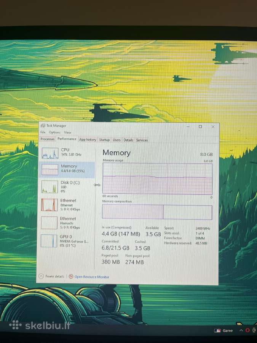
Task: Switch to the Services tab
Action: [142, 140]
